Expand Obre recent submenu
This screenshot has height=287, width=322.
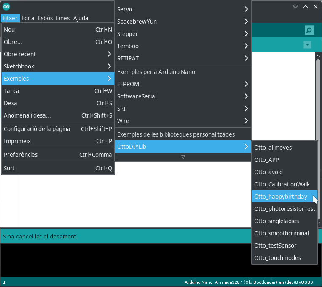coord(58,54)
